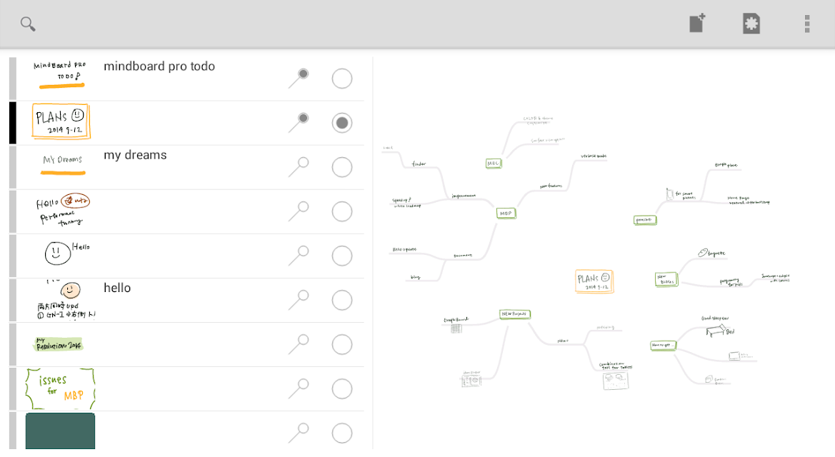Select radio button for Resolution 2014 map

(342, 345)
